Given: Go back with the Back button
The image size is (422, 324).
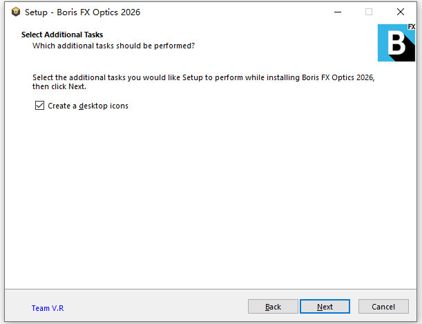Looking at the screenshot, I should tap(273, 307).
